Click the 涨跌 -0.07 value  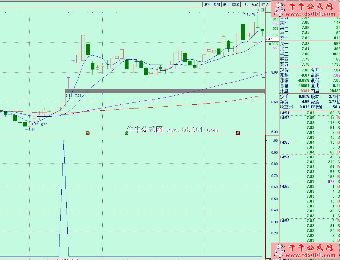[x=305, y=75]
